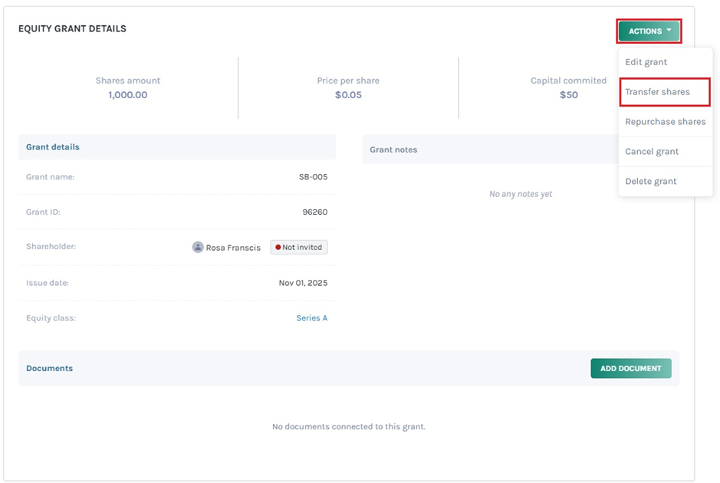Viewport: 720px width, 483px height.
Task: Choose Delete grant menu entry
Action: [x=650, y=182]
